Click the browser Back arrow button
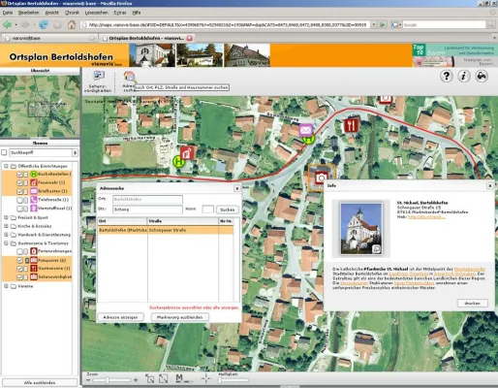This screenshot has width=498, height=388. (8, 24)
